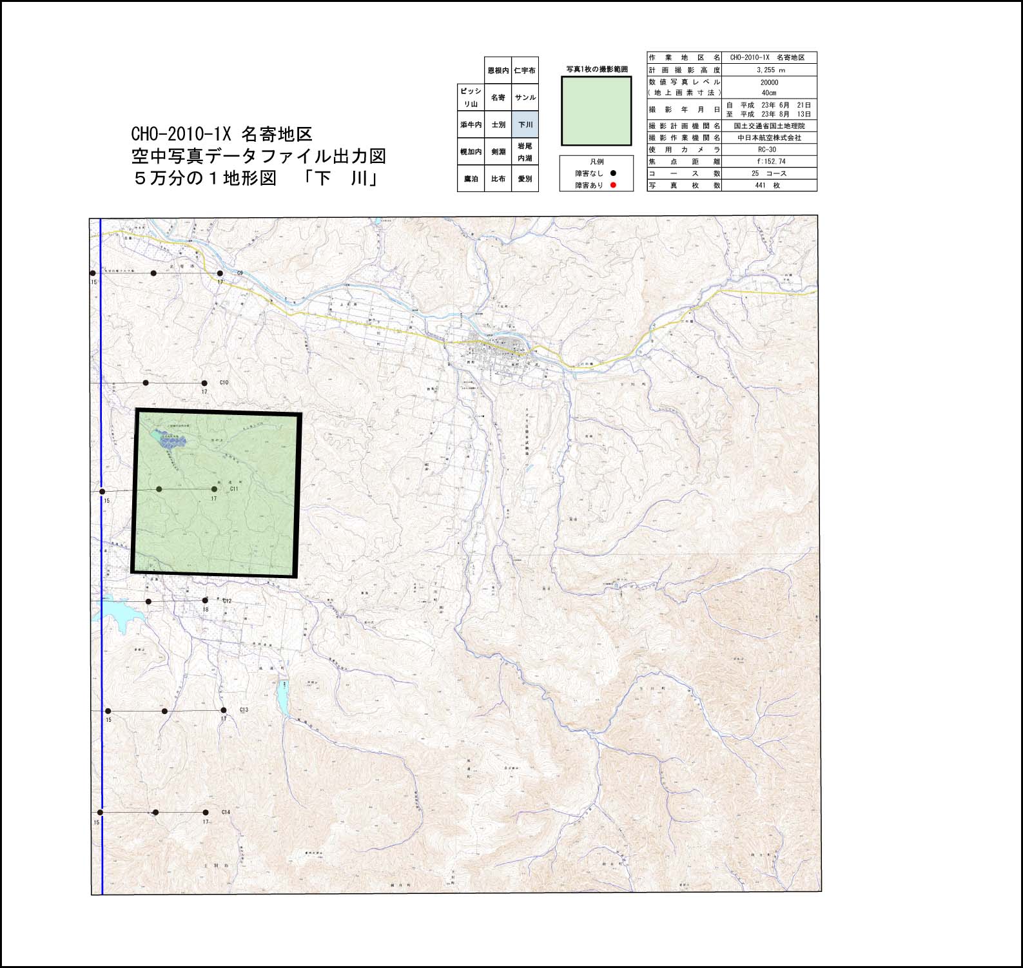Click the CHO-2010-1X 名寄地区 map title line

[x=222, y=134]
